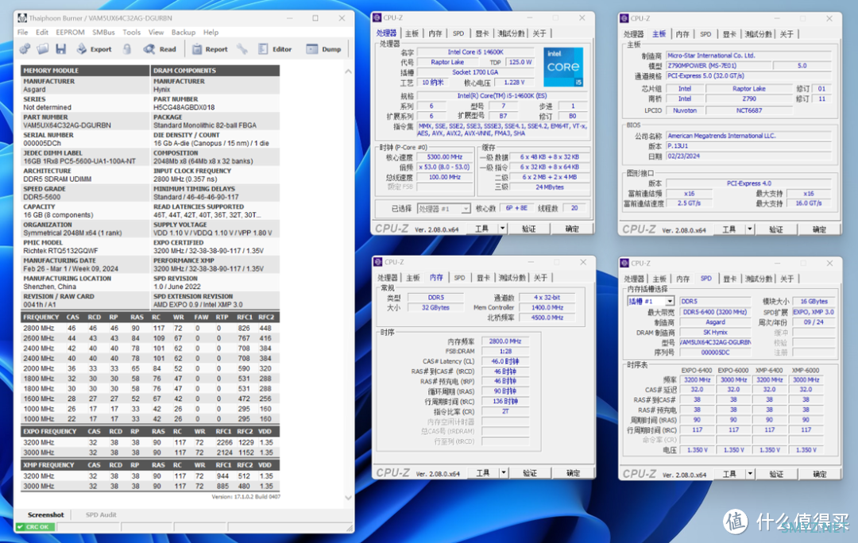The image size is (858, 543).
Task: Select the 測試分數 tab in the SPD CPU-Z window
Action: (759, 279)
